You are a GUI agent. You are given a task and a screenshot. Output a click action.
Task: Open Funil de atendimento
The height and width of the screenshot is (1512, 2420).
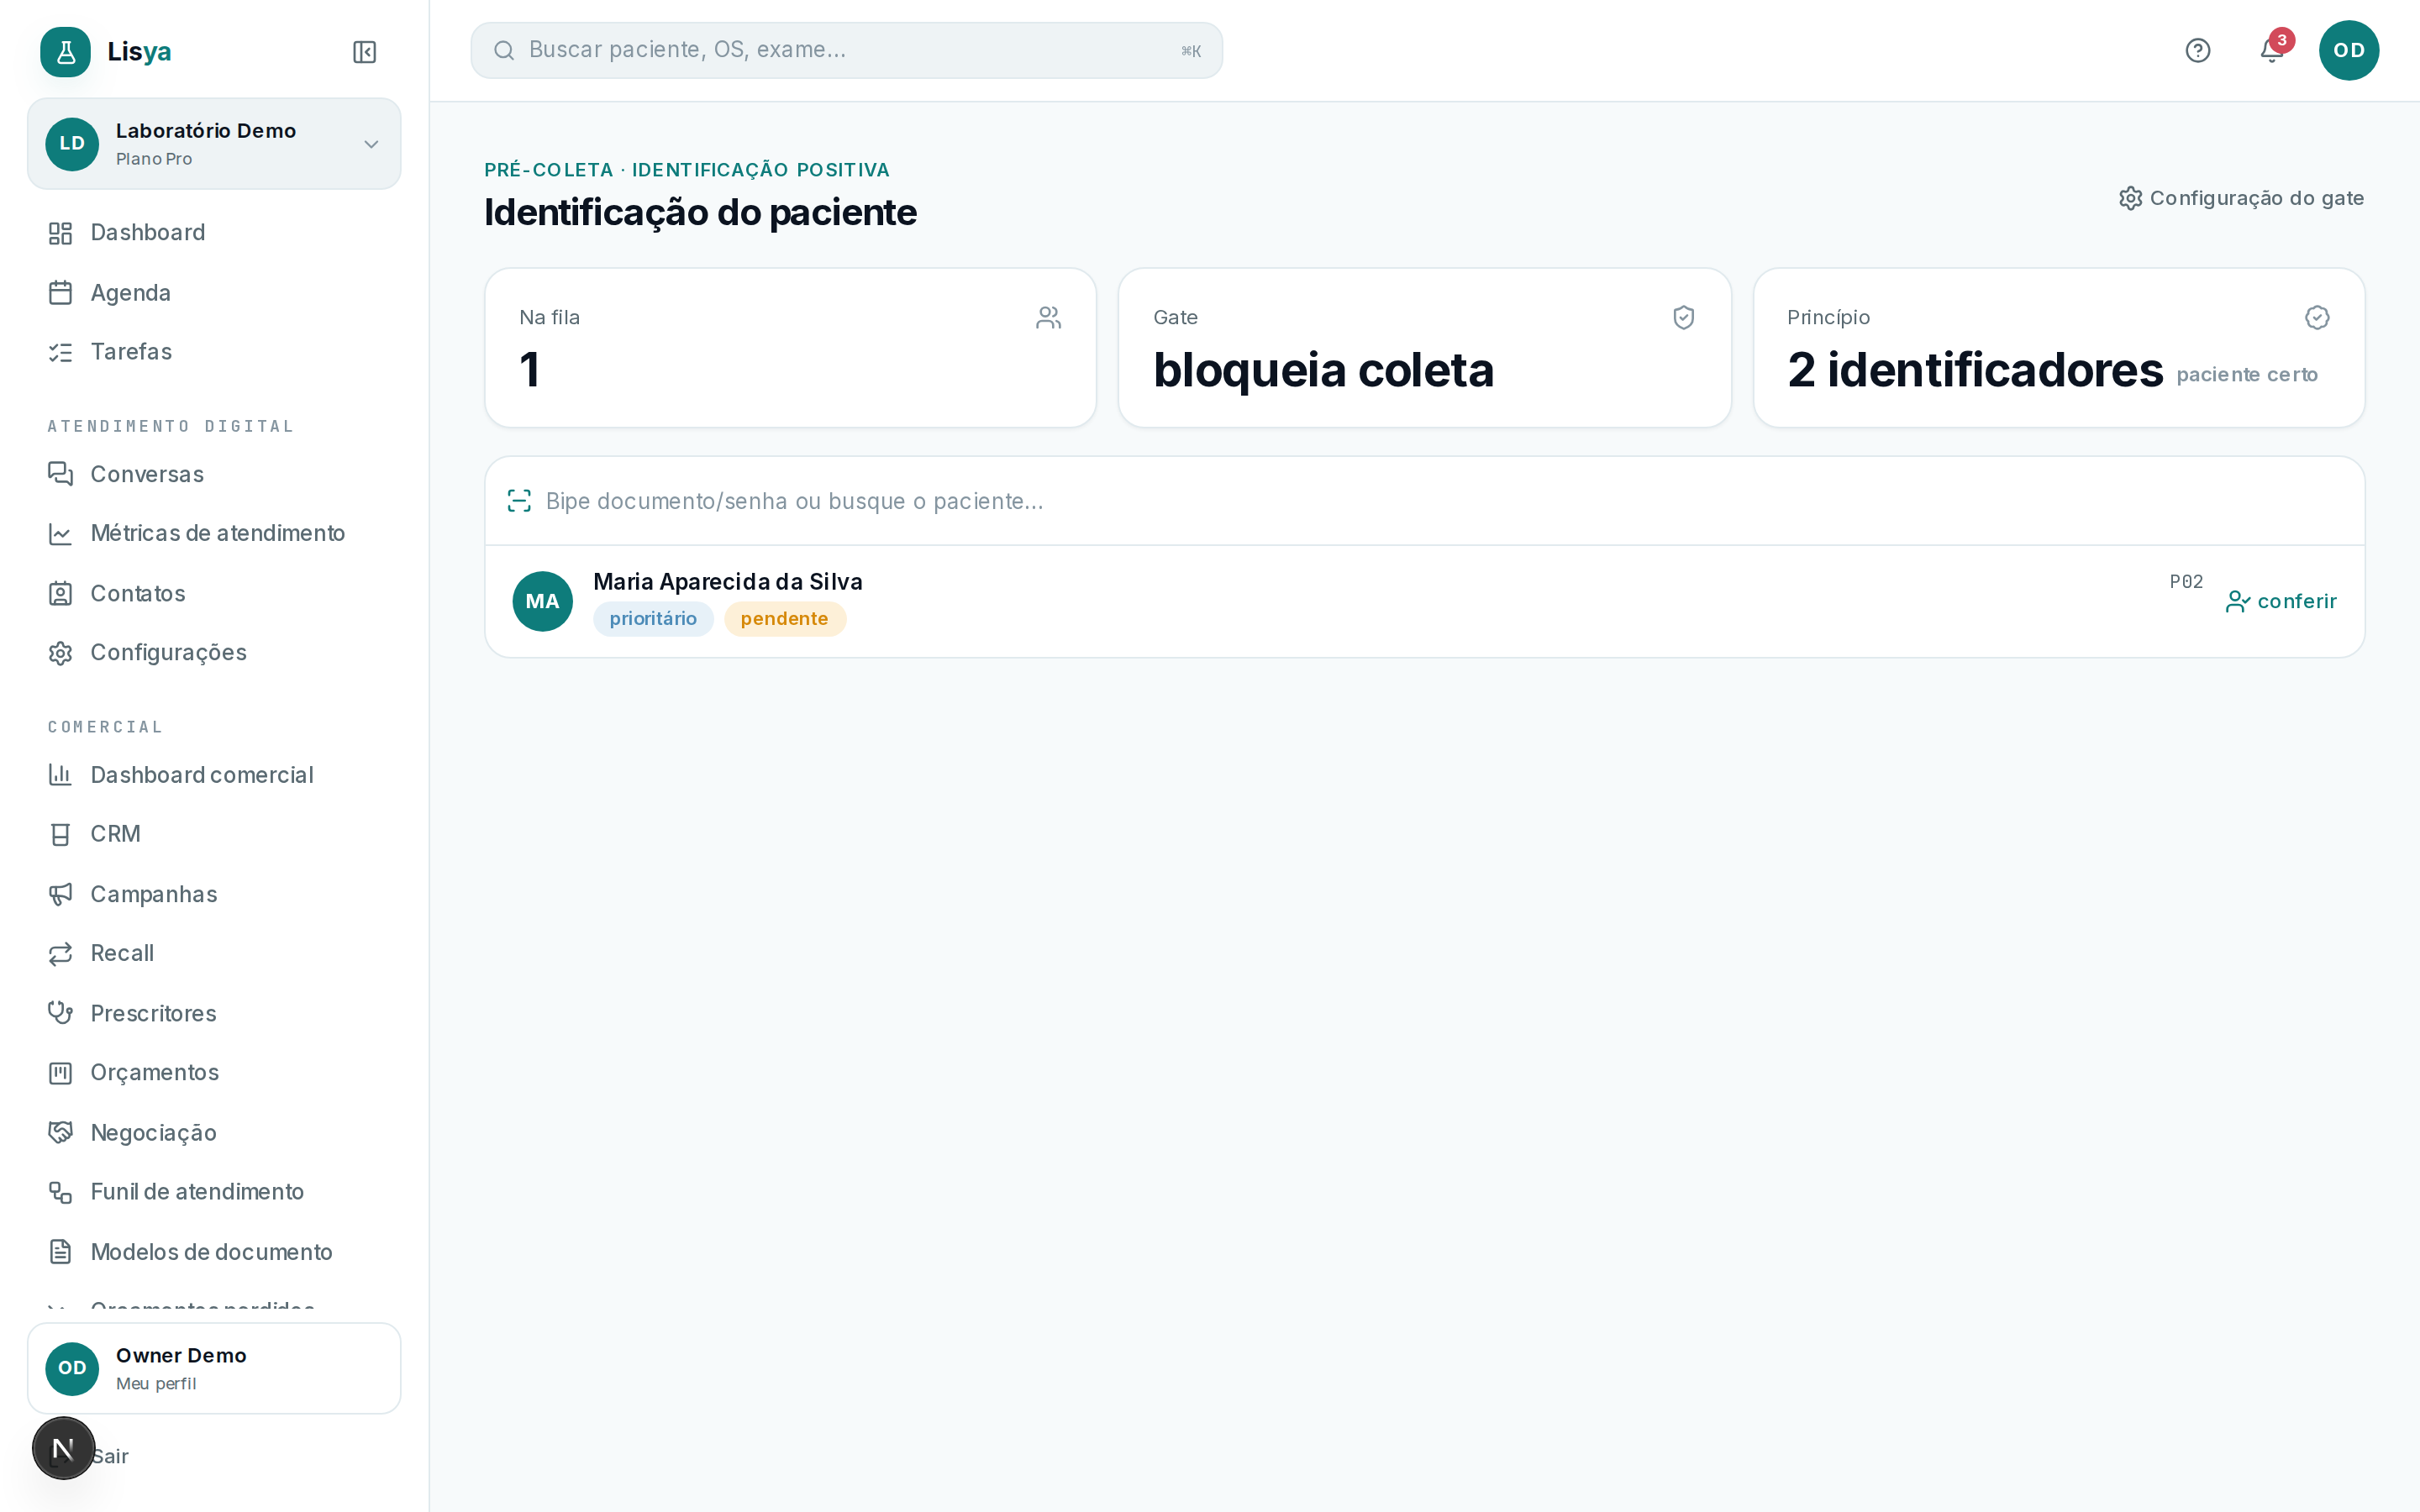[214, 1192]
